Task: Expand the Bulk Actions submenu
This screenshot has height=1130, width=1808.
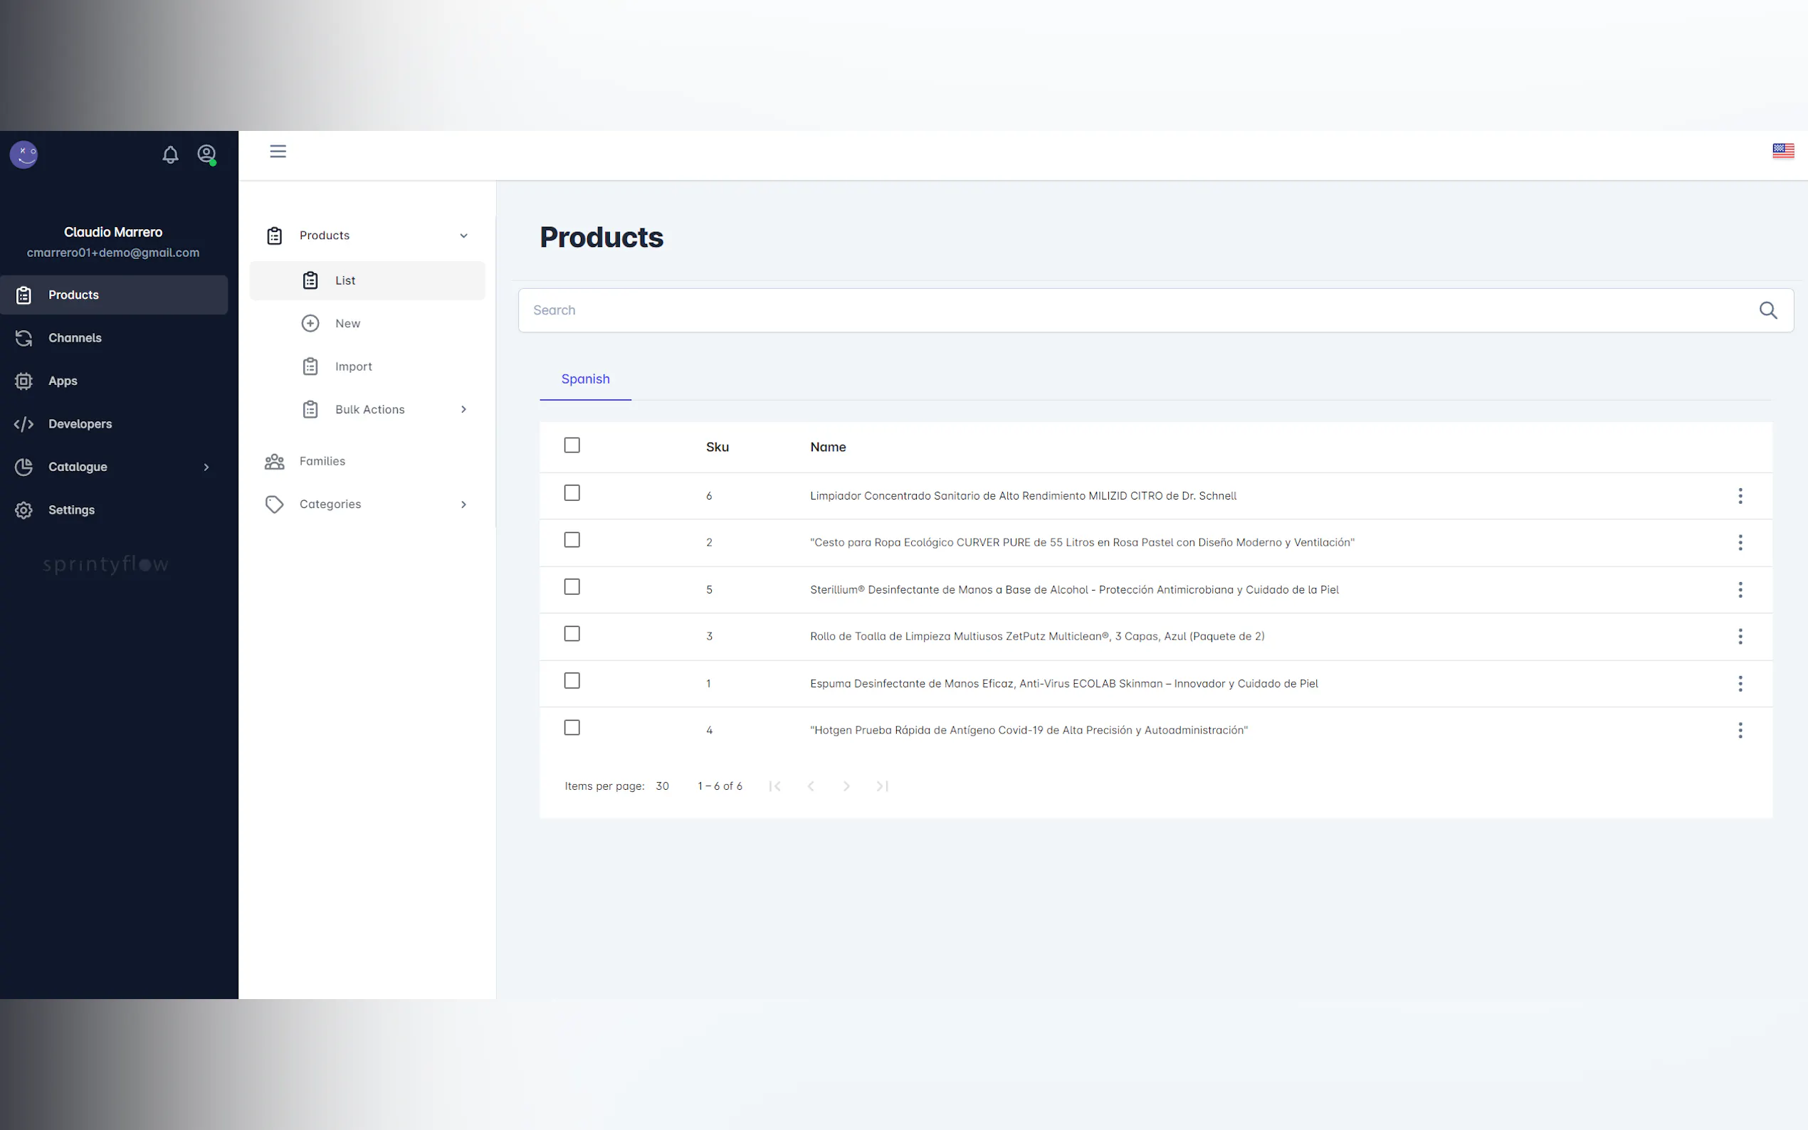Action: (x=463, y=410)
